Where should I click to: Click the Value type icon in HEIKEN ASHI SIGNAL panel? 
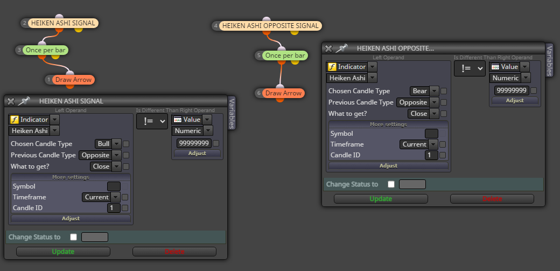click(x=177, y=120)
